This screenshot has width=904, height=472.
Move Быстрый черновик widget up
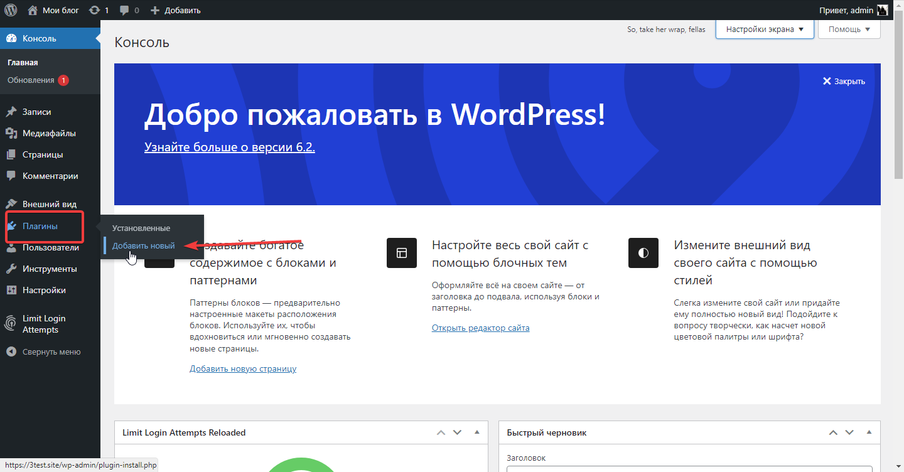tap(833, 432)
